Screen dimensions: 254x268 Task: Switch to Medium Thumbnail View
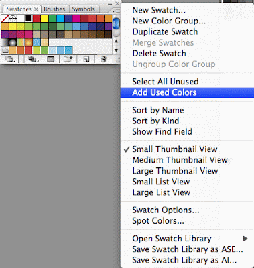180,160
